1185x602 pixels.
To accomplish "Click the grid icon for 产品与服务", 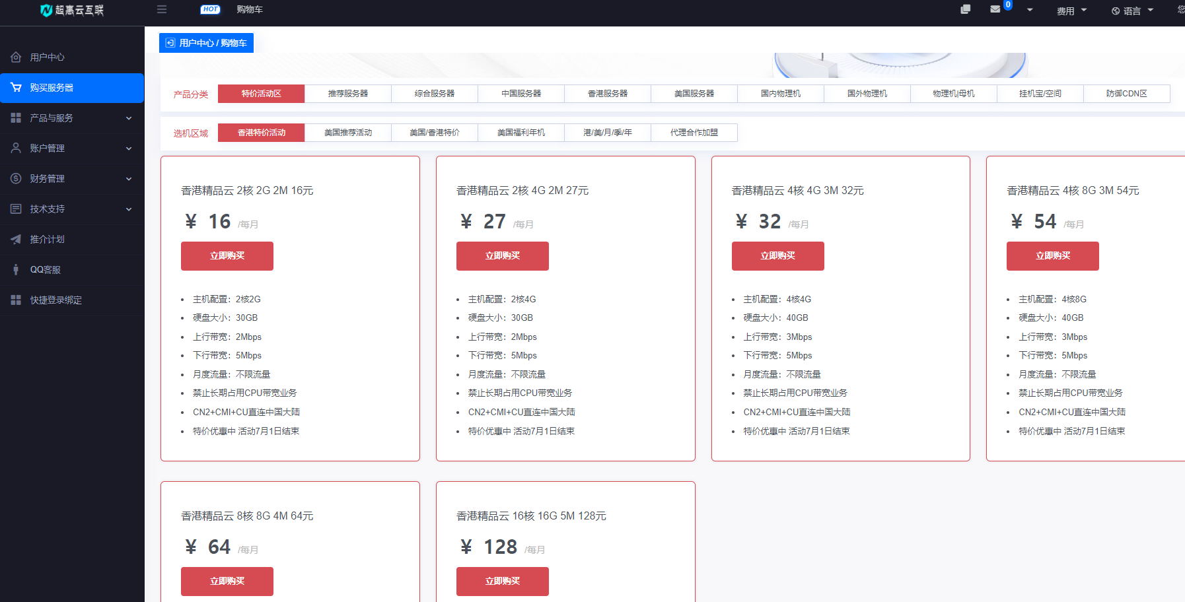I will coord(16,118).
